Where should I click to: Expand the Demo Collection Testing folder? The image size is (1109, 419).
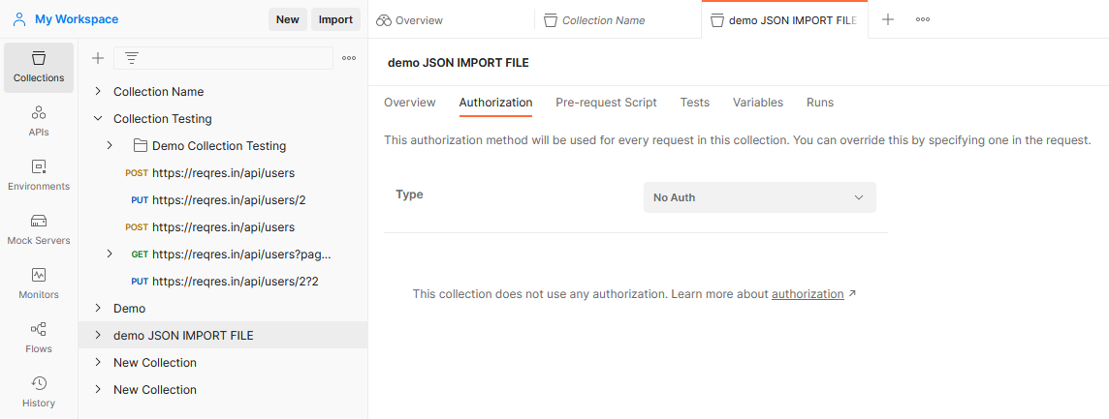click(110, 145)
